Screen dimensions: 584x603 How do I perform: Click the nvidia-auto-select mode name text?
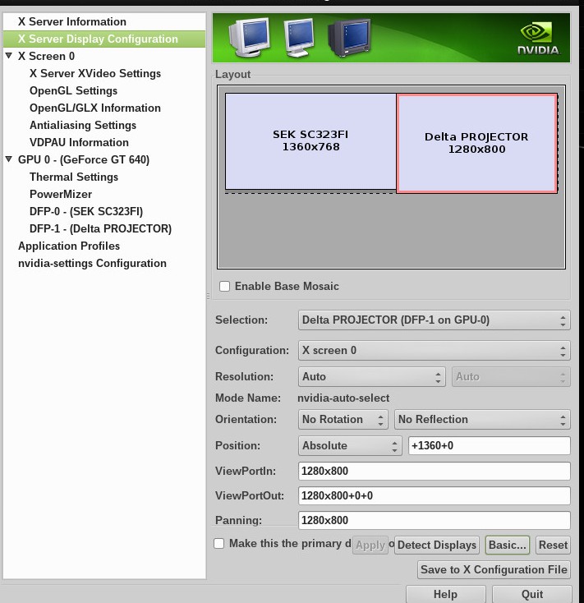pyautogui.click(x=343, y=398)
